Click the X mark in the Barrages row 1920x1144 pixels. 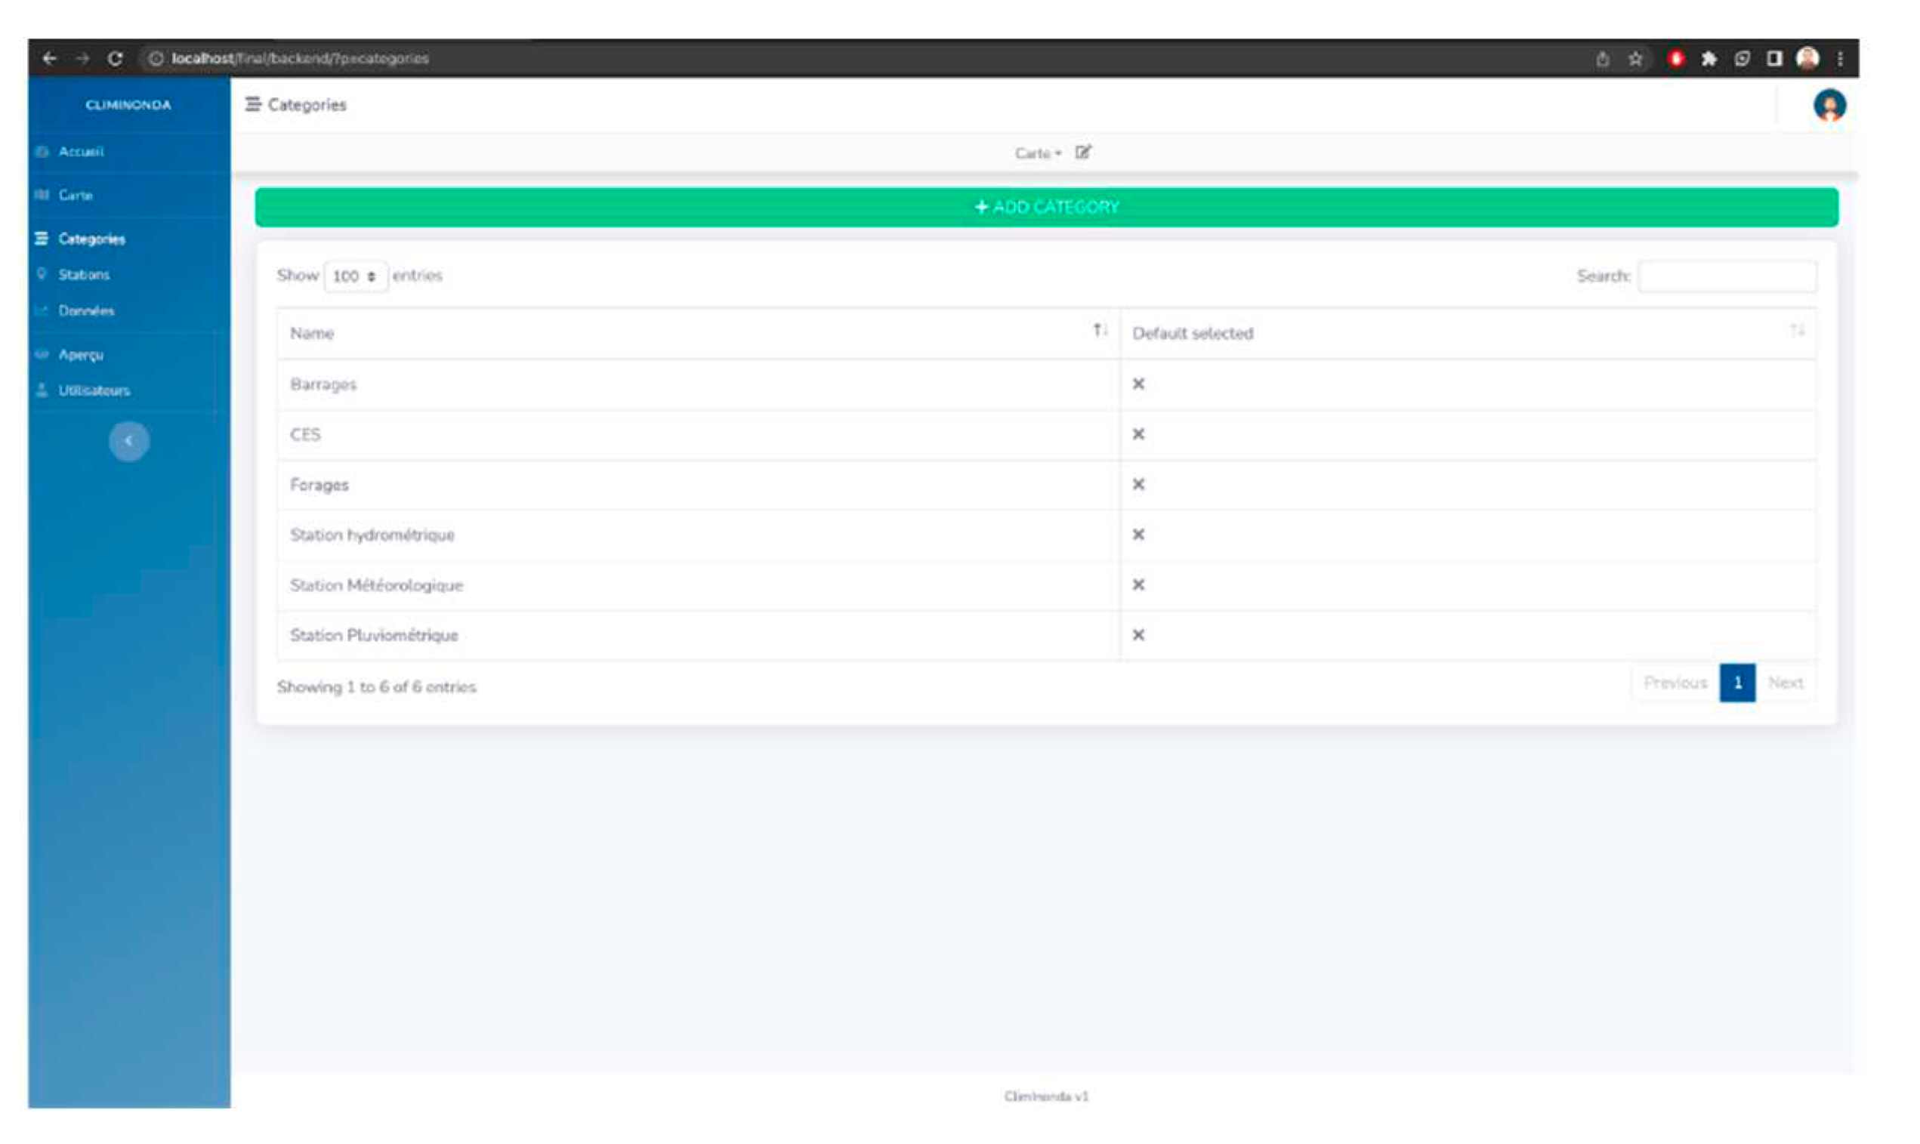point(1138,384)
